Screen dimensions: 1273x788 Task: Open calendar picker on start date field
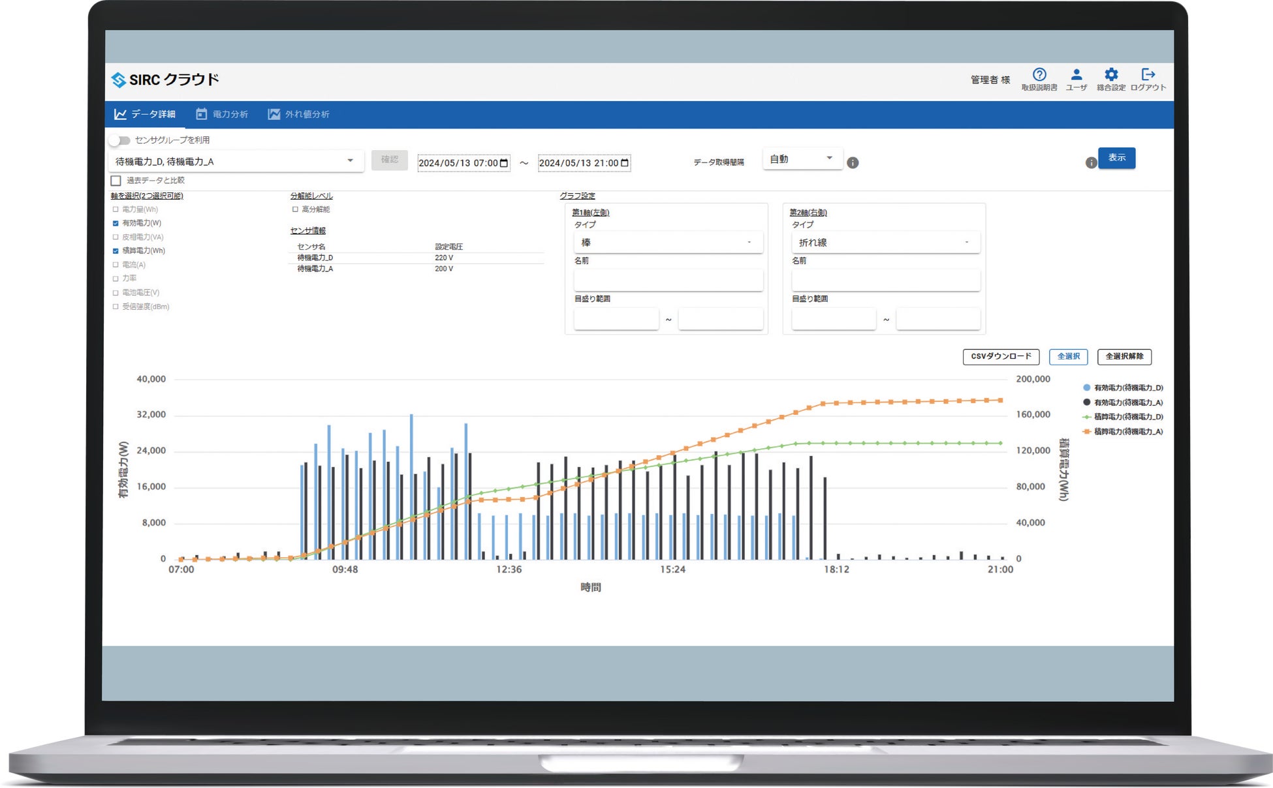[x=504, y=163]
